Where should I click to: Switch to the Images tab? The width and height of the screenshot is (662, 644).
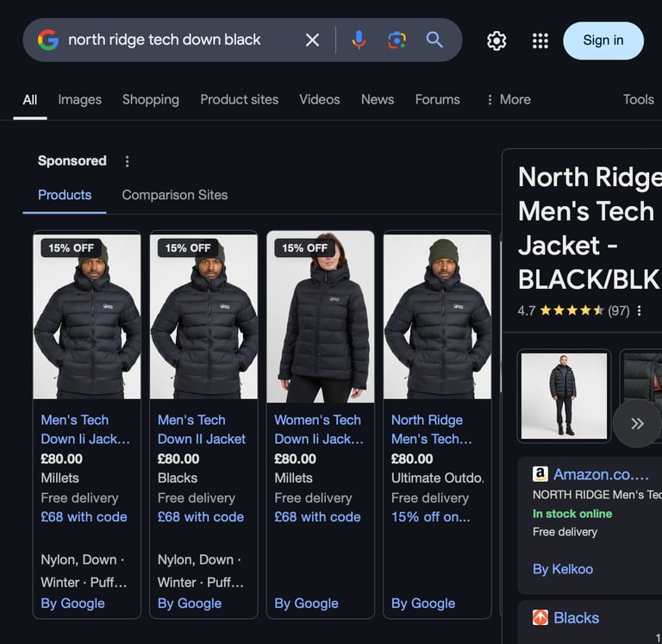point(80,100)
